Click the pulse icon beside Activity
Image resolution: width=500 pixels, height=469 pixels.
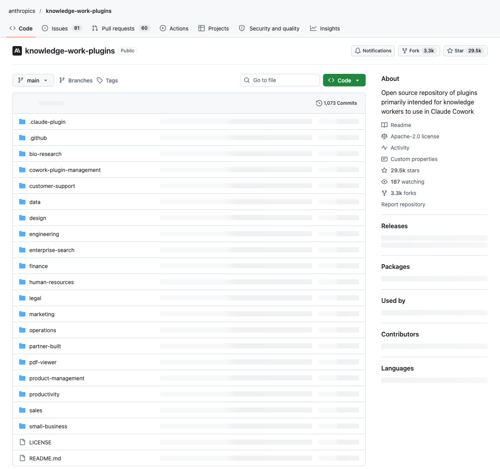point(384,148)
